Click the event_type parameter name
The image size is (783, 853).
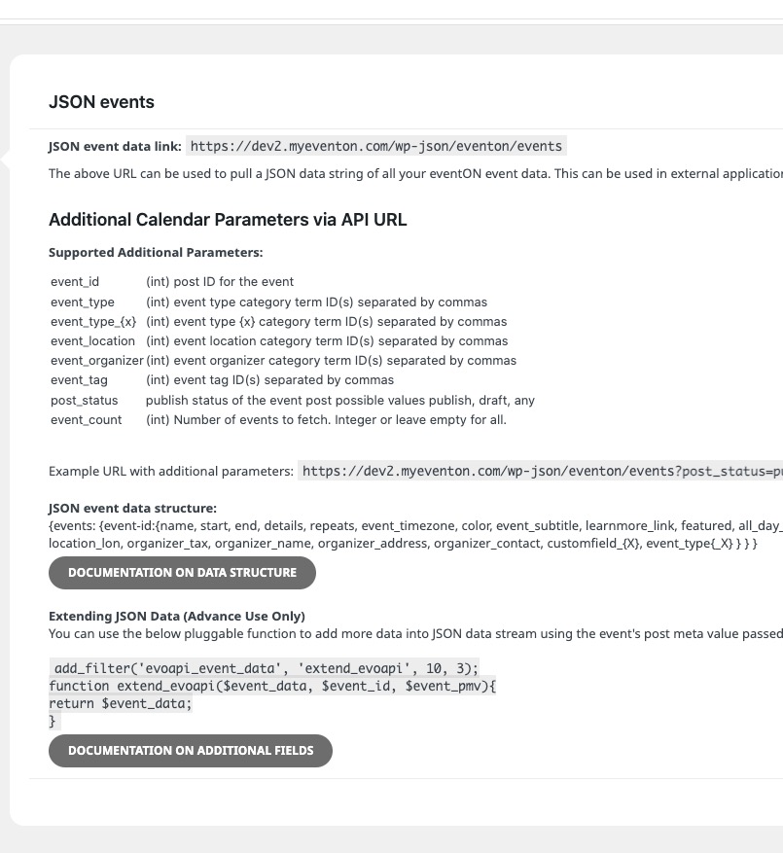click(x=82, y=302)
